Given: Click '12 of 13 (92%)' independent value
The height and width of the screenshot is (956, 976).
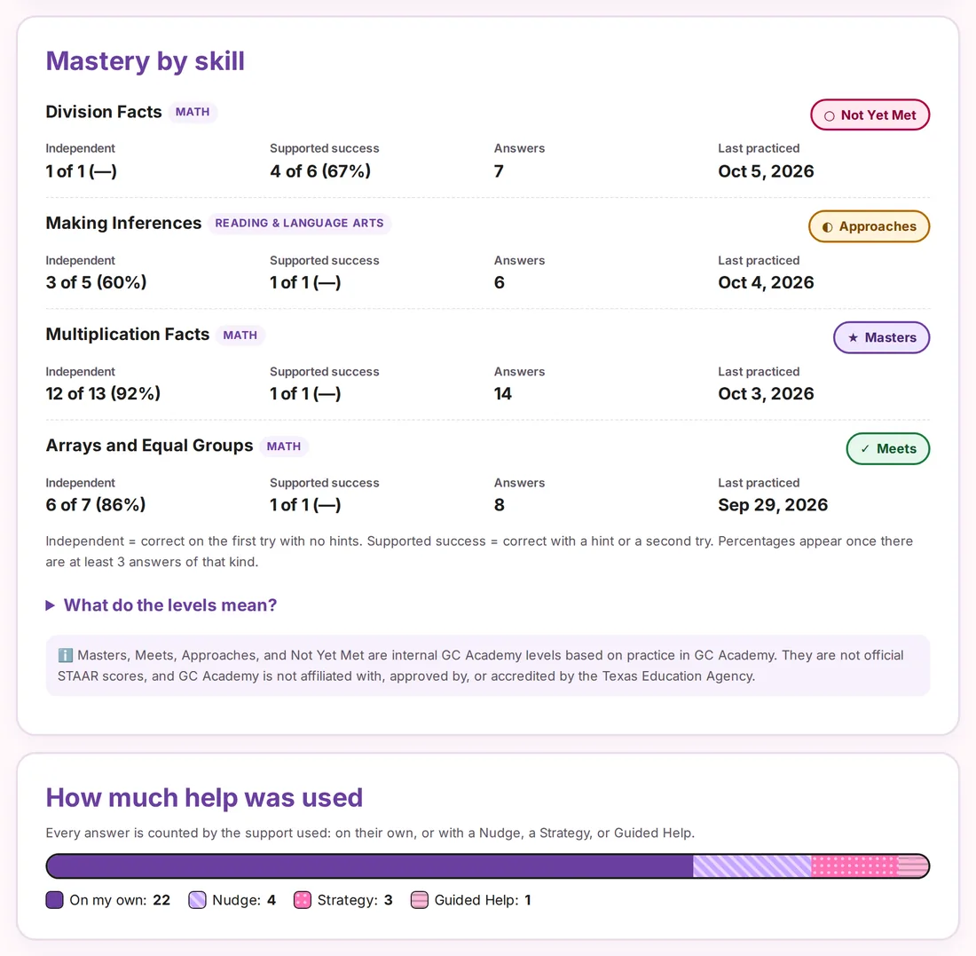Looking at the screenshot, I should 103,393.
